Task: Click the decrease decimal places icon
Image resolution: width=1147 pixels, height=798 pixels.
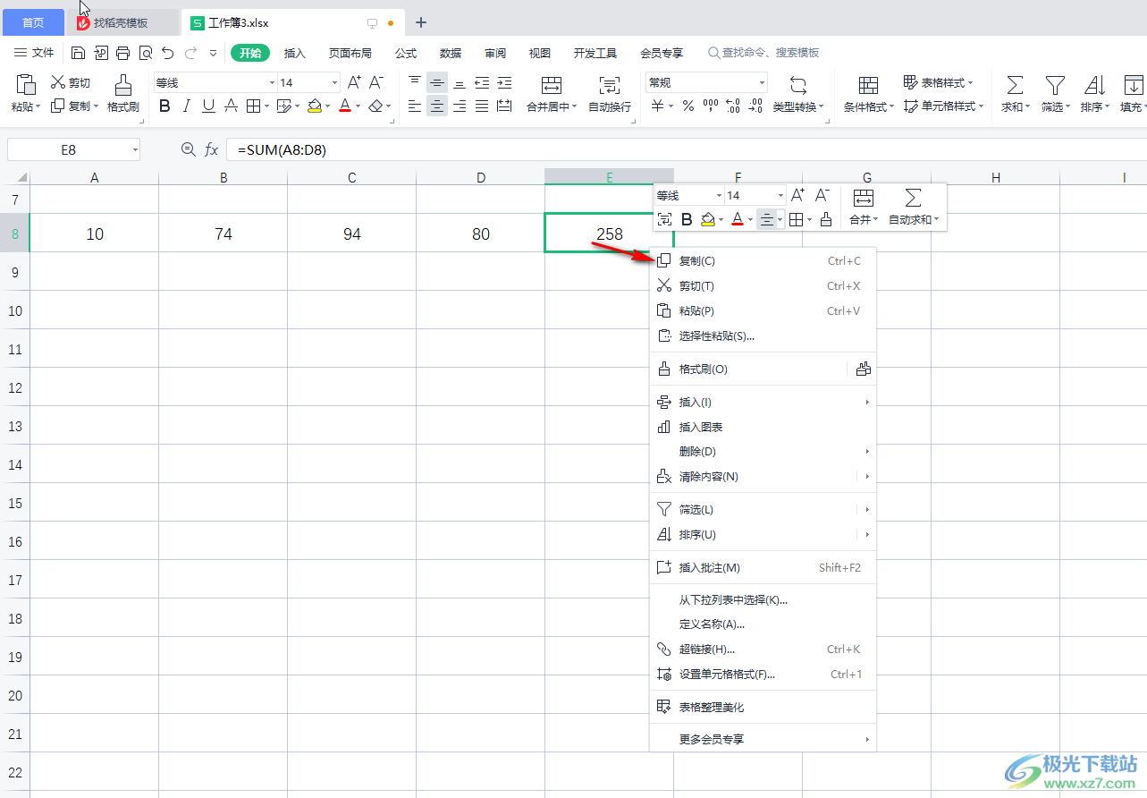Action: 755,106
